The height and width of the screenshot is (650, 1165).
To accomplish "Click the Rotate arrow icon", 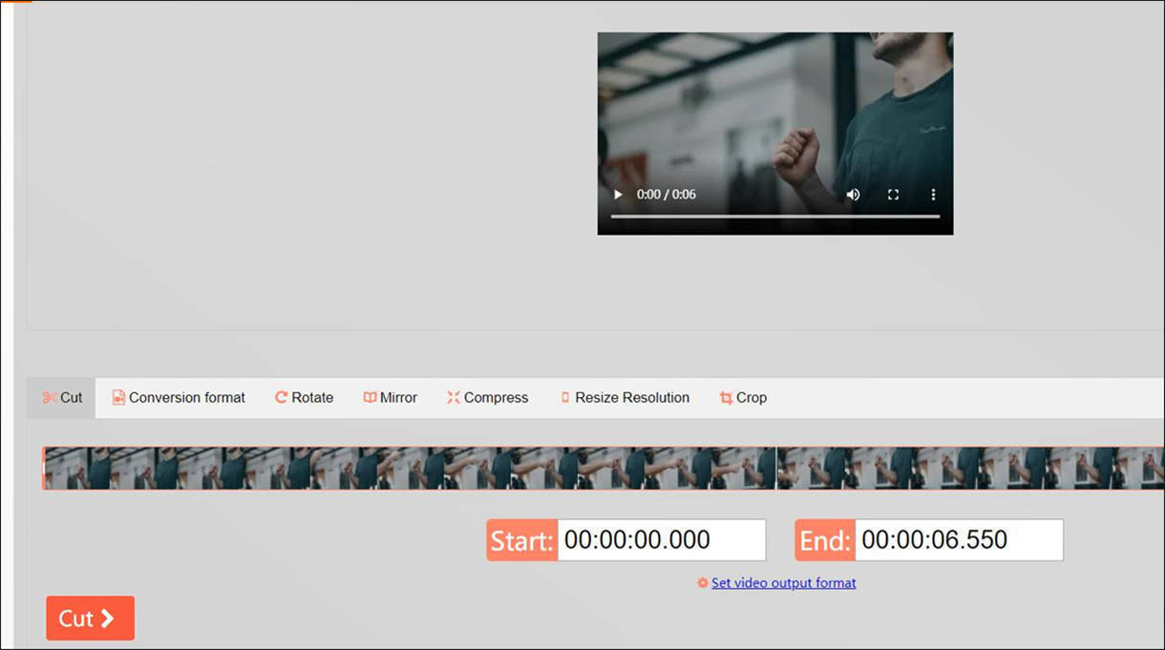I will pos(282,398).
